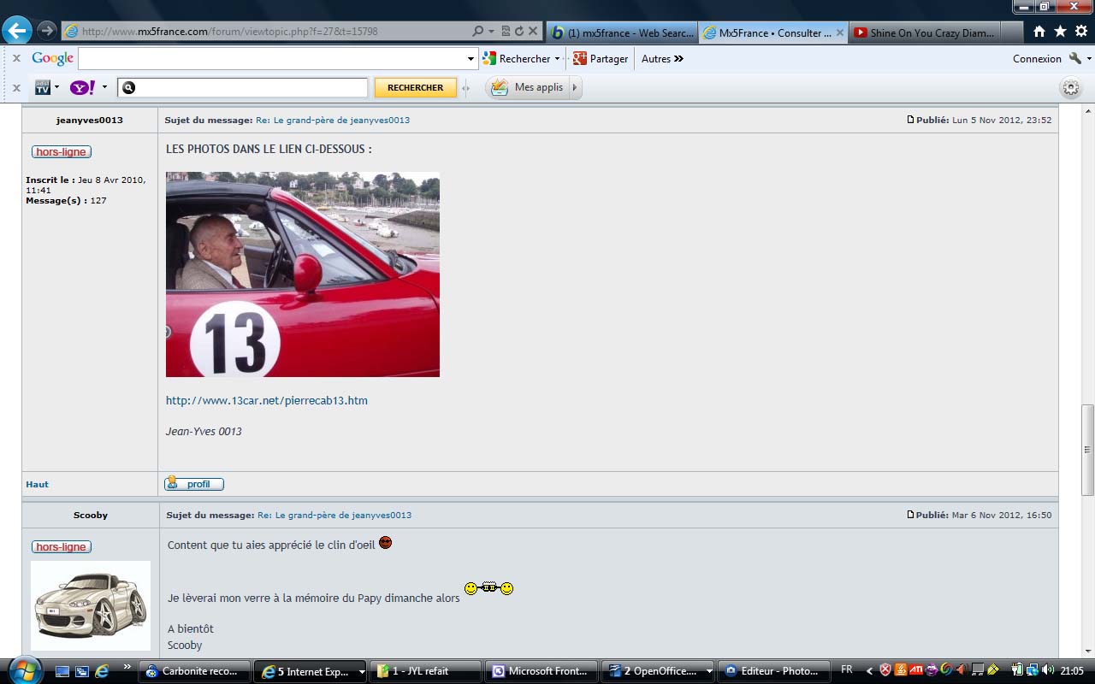Refresh the page with the reload icon
Screen dimensions: 1095x684
click(x=518, y=32)
